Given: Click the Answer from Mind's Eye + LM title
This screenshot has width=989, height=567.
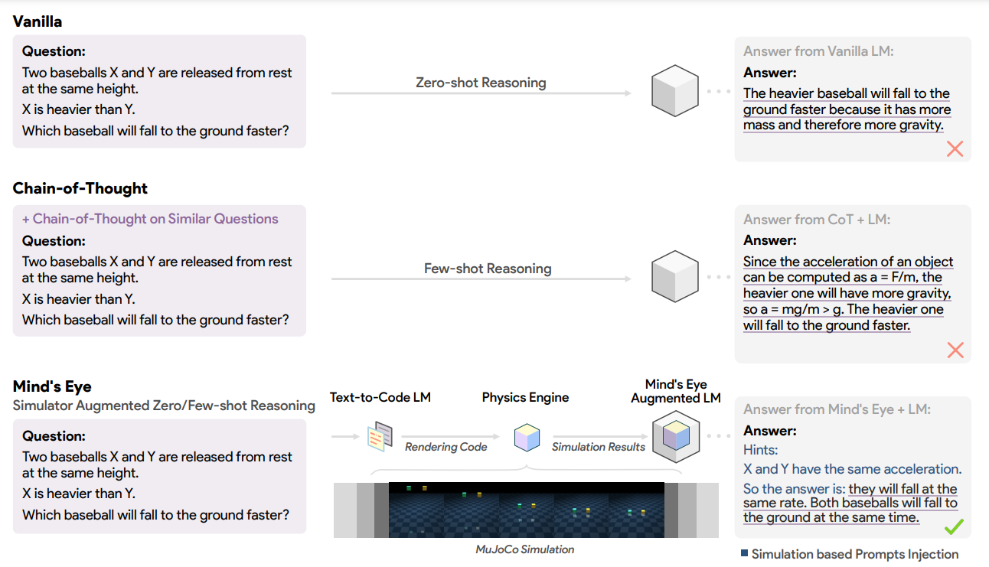Looking at the screenshot, I should (837, 409).
